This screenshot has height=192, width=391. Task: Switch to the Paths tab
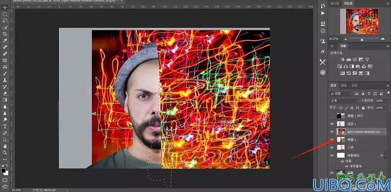[354, 85]
